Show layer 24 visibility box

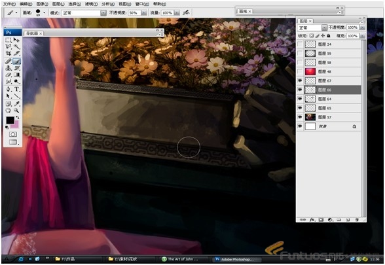tap(300, 44)
